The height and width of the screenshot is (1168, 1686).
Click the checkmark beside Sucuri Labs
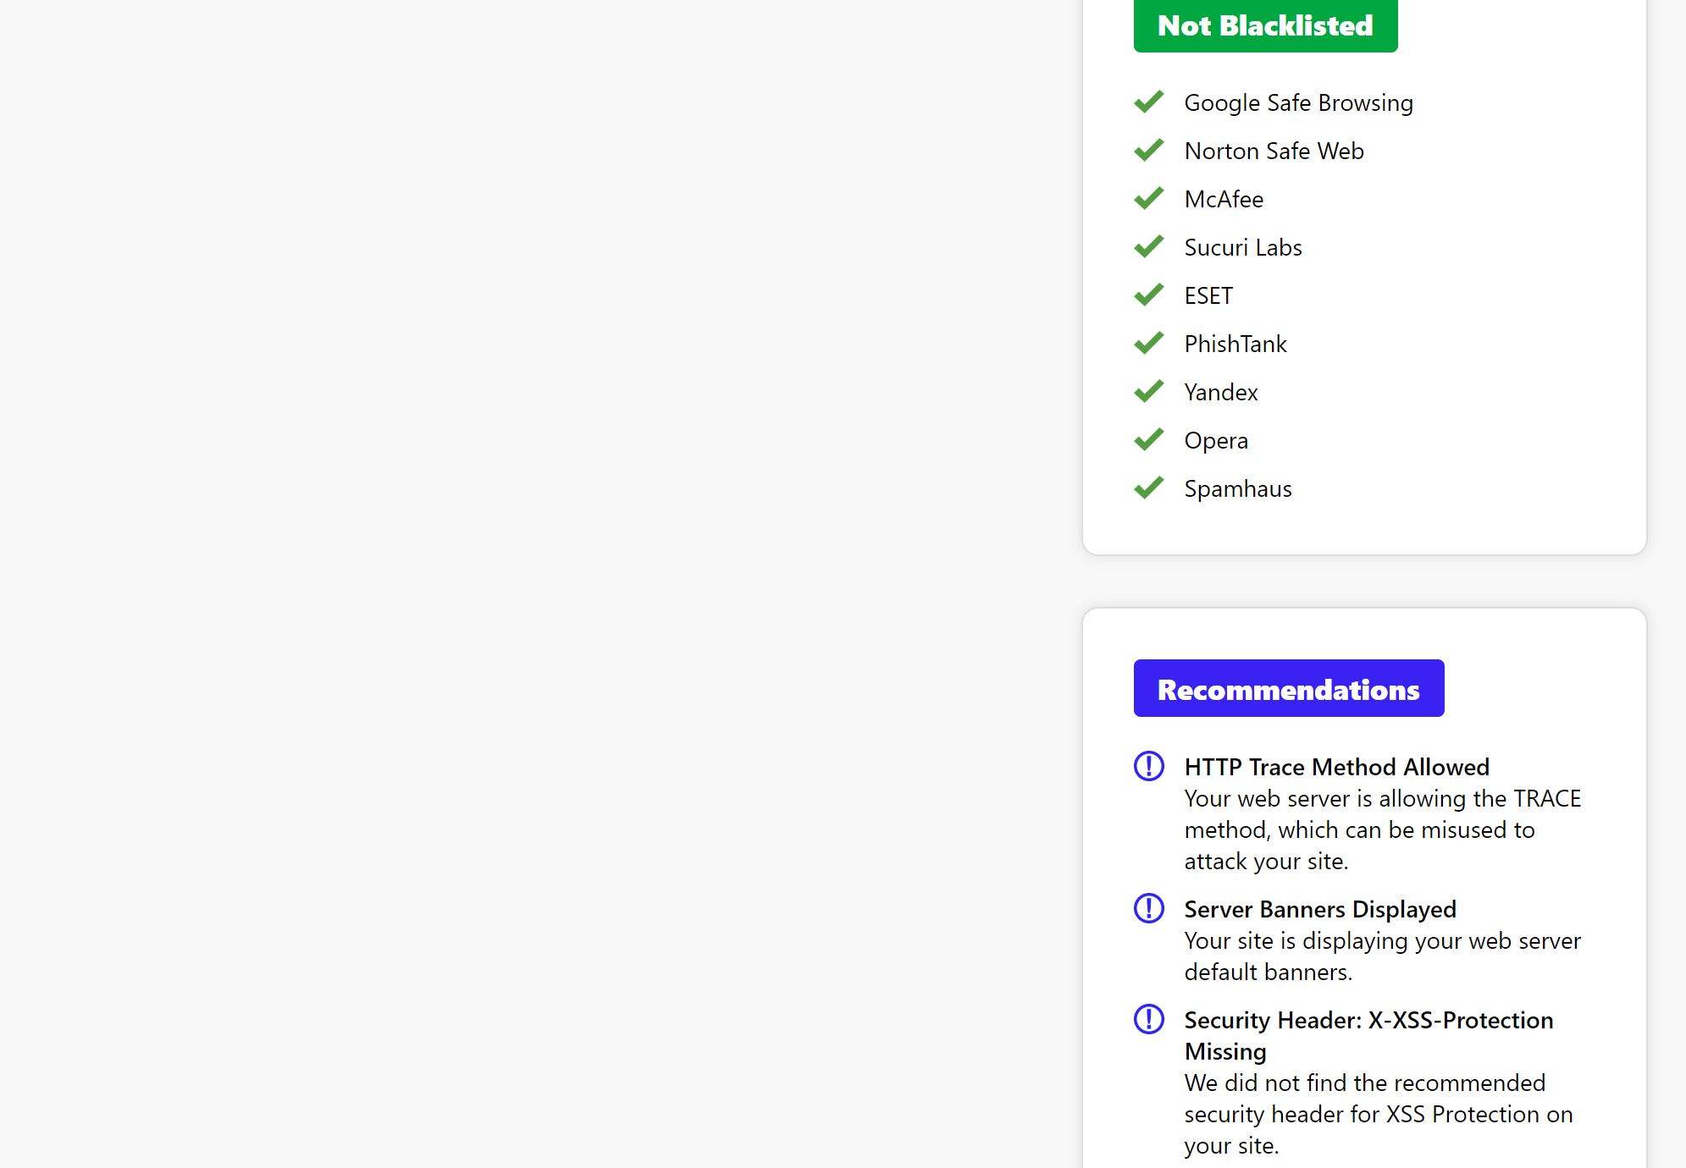coord(1148,246)
